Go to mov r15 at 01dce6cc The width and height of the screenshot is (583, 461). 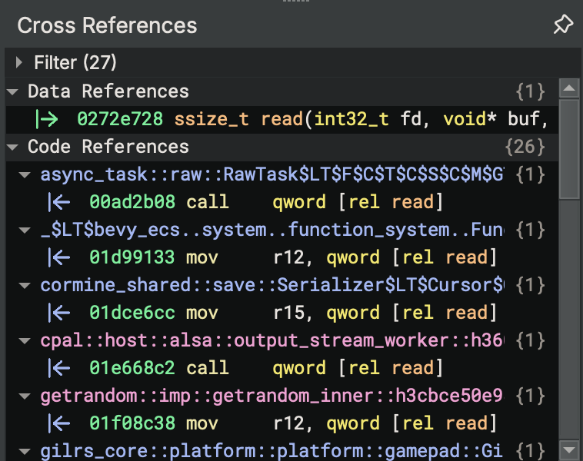[282, 313]
